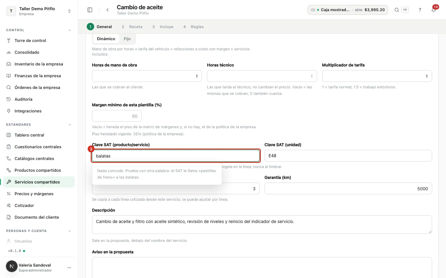Click the Cotizador sliders icon

click(9, 205)
